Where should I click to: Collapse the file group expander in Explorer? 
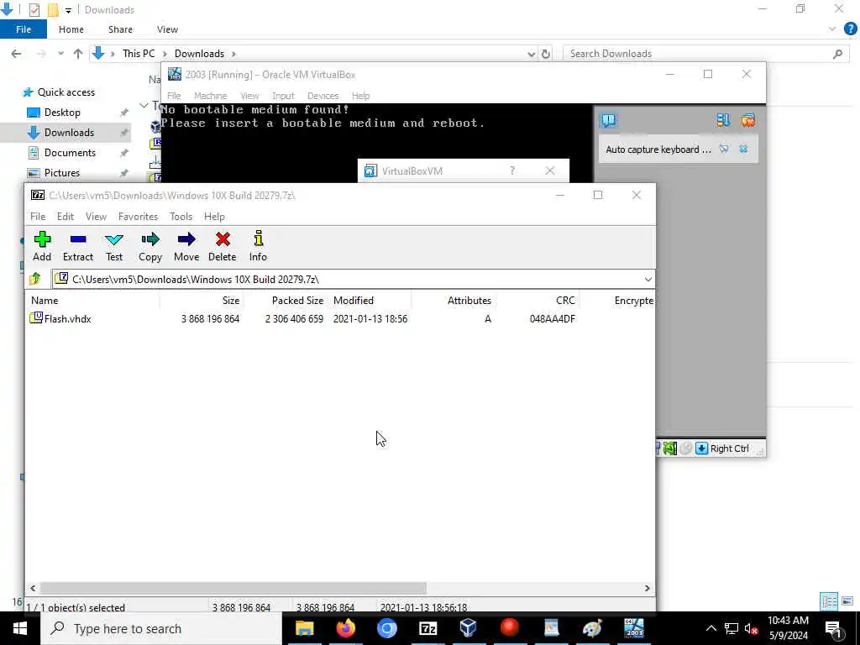(x=144, y=105)
